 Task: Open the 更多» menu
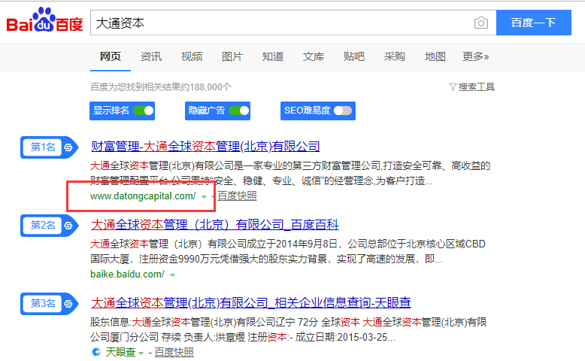(x=476, y=56)
